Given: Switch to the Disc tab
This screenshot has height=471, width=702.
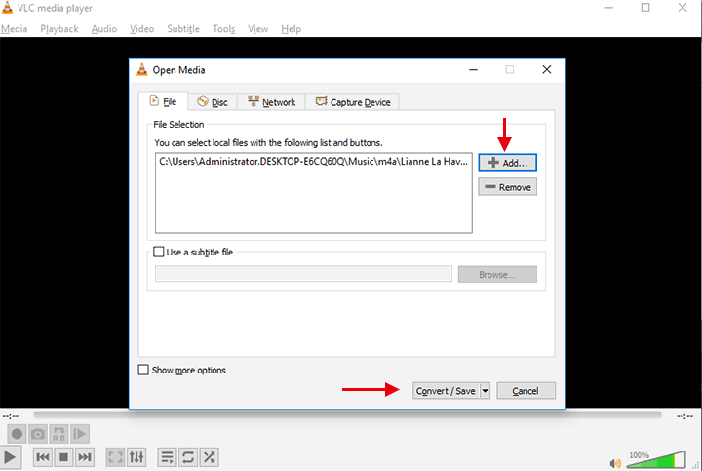Looking at the screenshot, I should 213,102.
